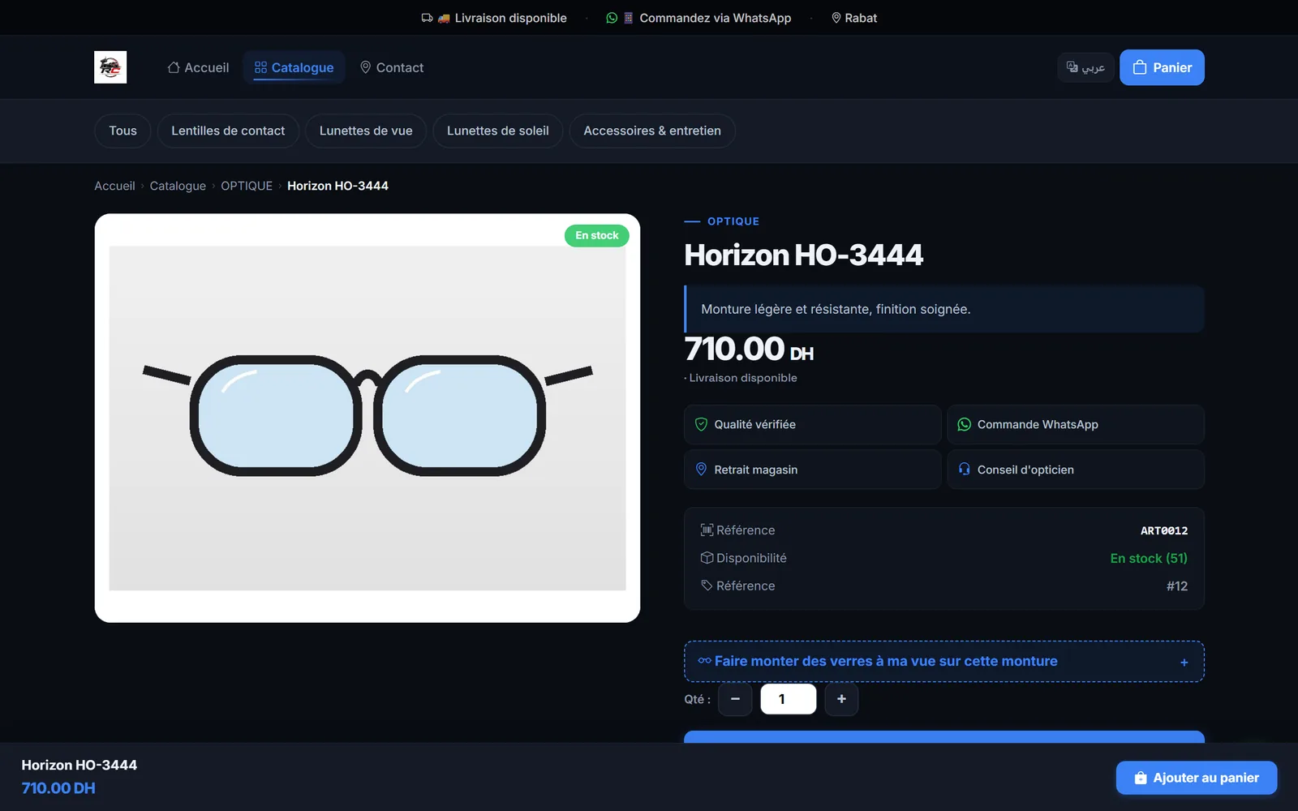Click the WhatsApp icon in top bar
The width and height of the screenshot is (1298, 811).
tap(612, 18)
